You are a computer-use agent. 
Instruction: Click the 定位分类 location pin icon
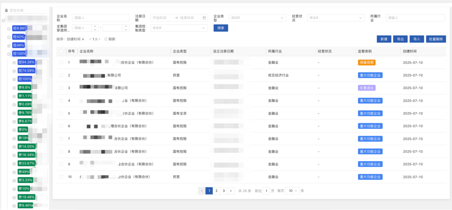tap(6, 10)
